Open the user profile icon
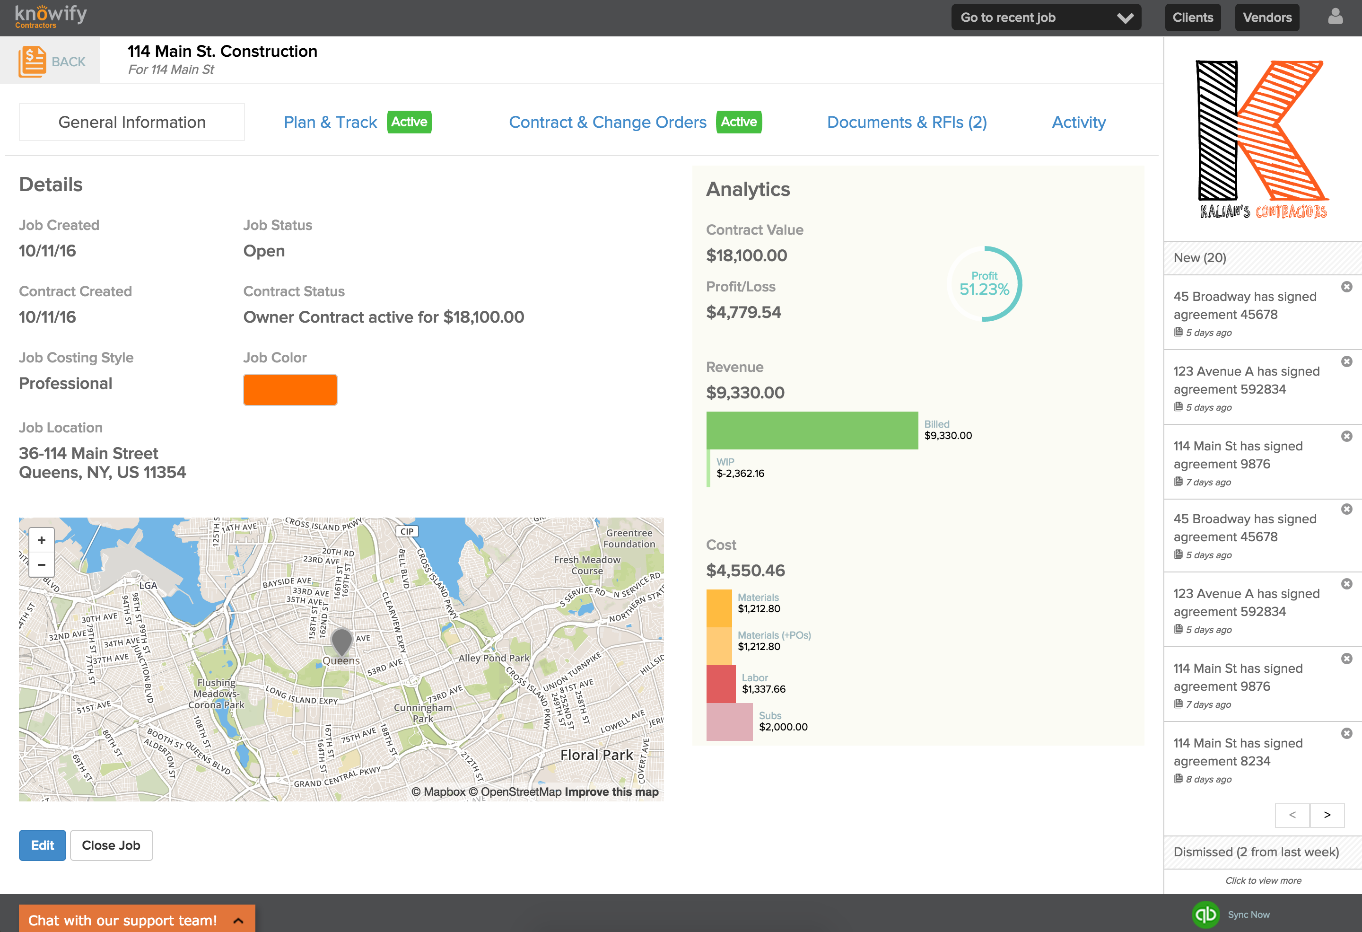Screen dimensions: 1362x932 [1335, 17]
